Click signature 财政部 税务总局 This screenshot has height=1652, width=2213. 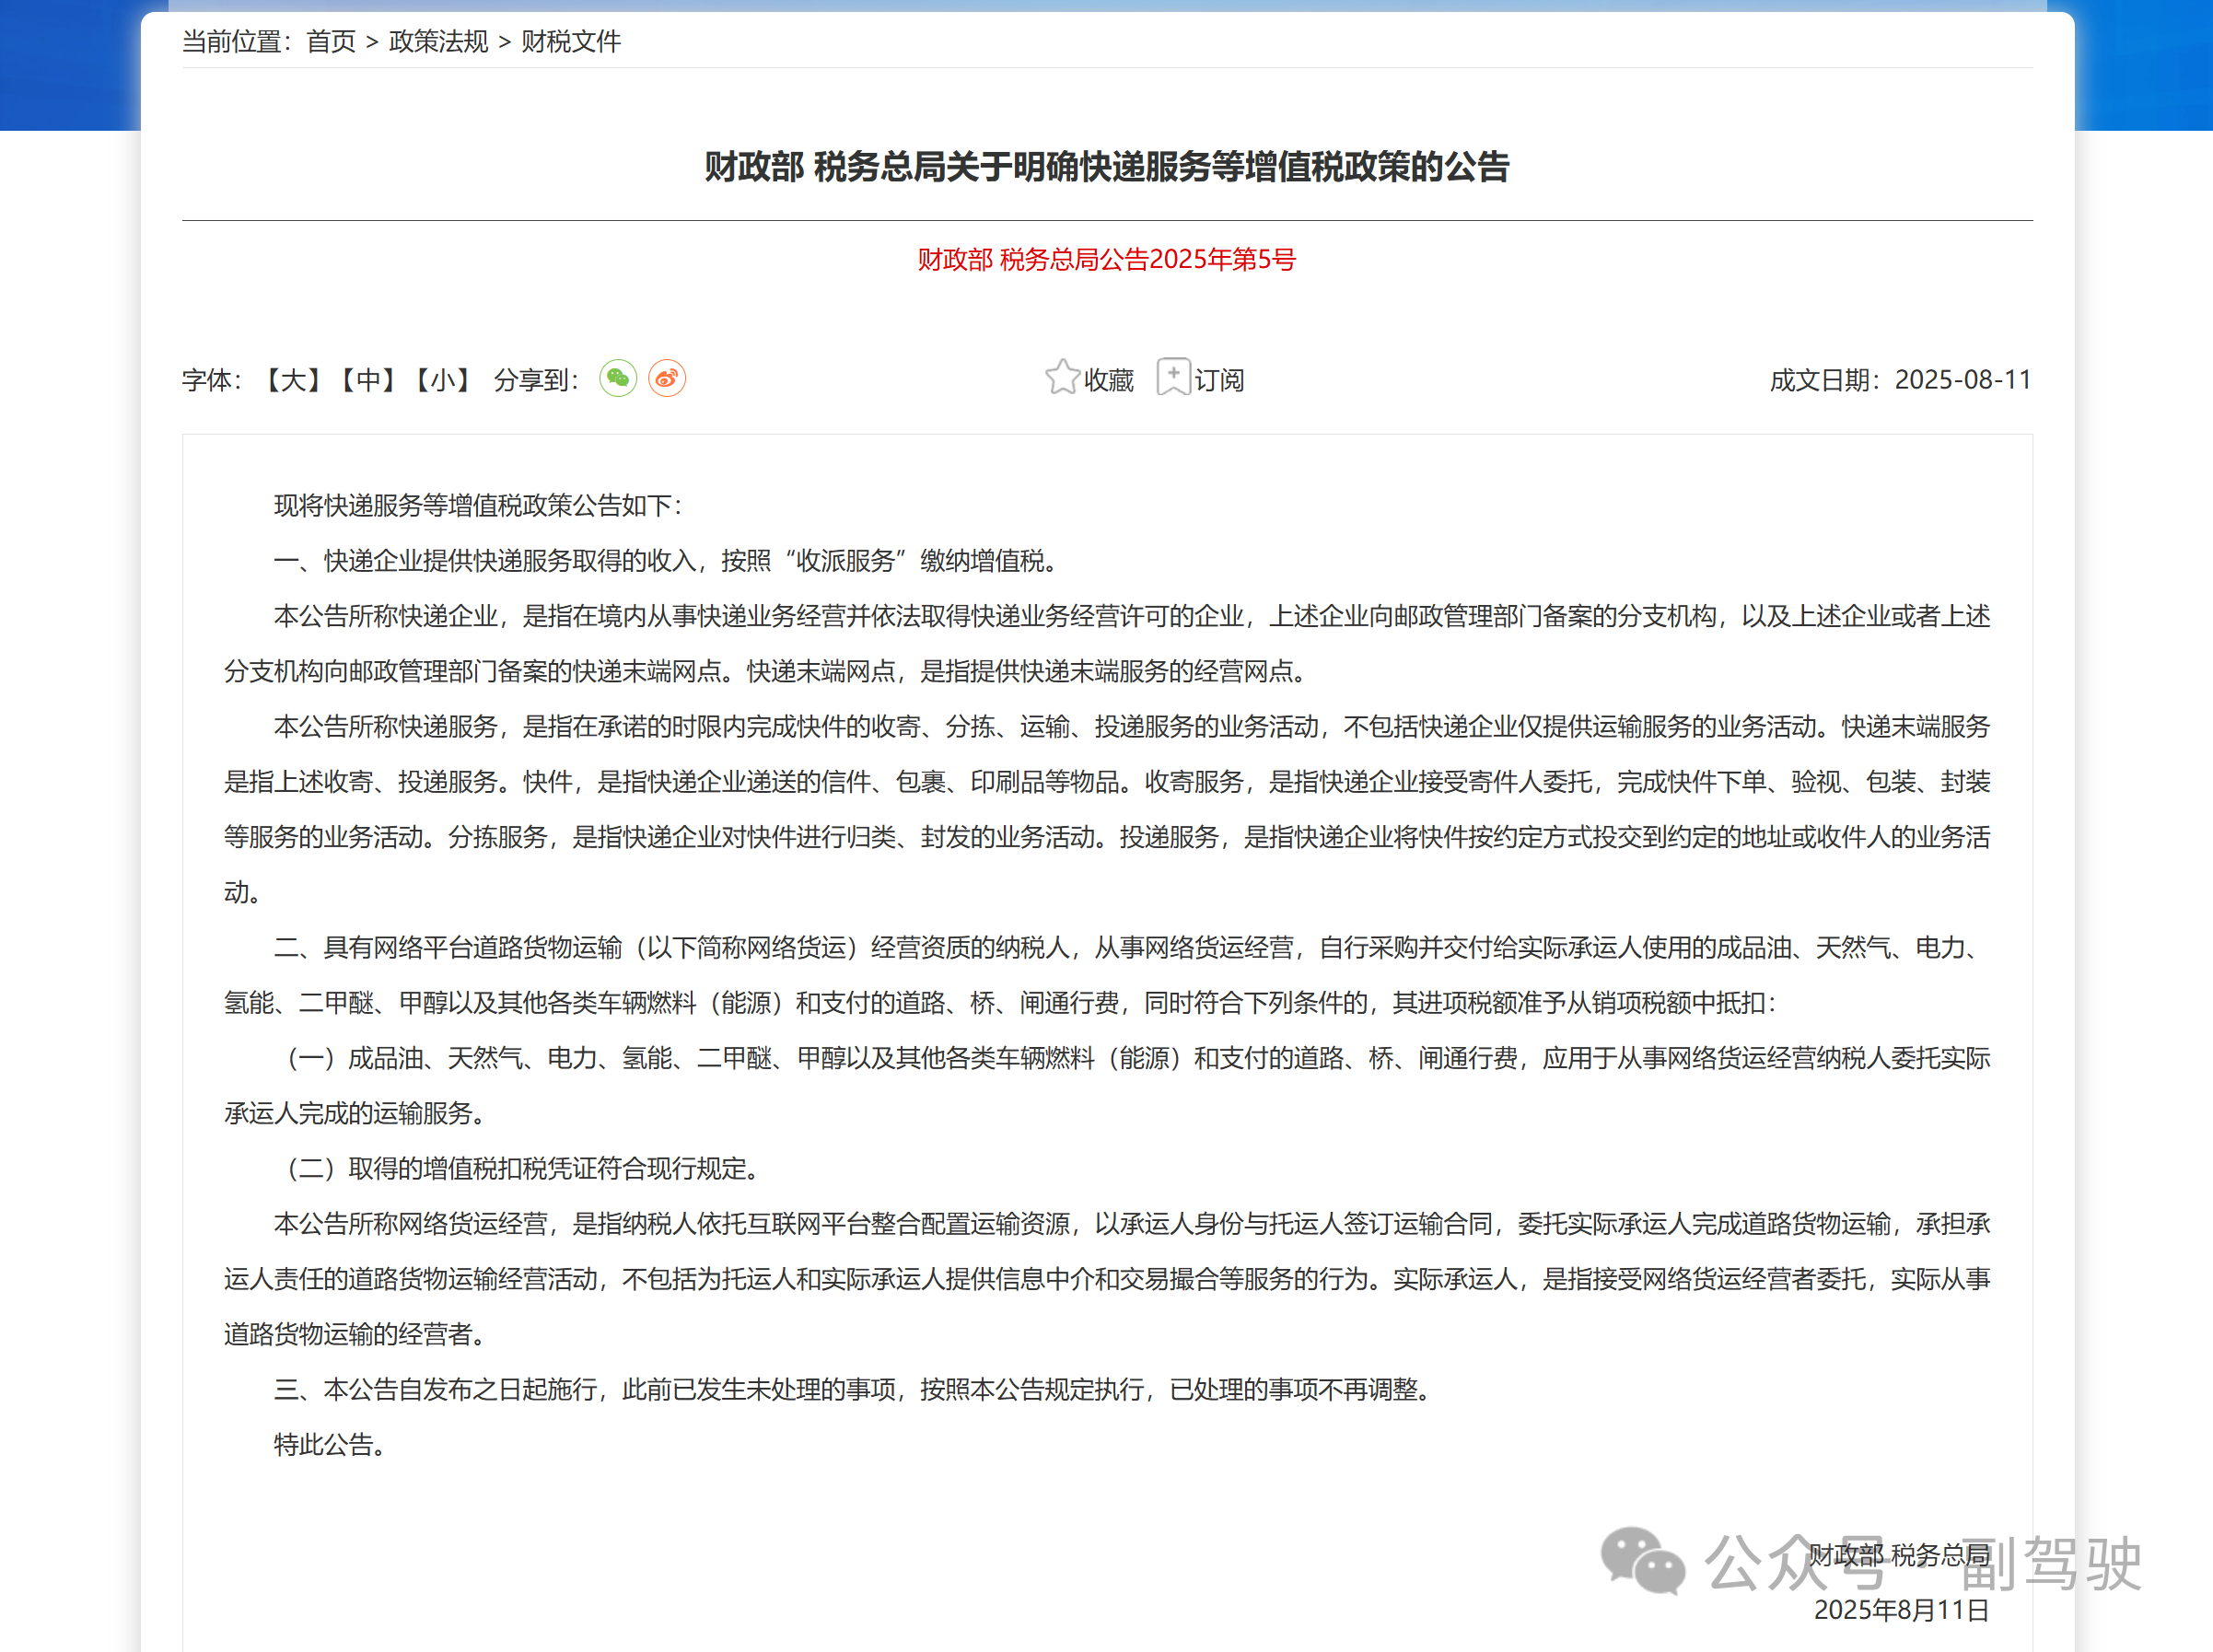coord(1899,1555)
